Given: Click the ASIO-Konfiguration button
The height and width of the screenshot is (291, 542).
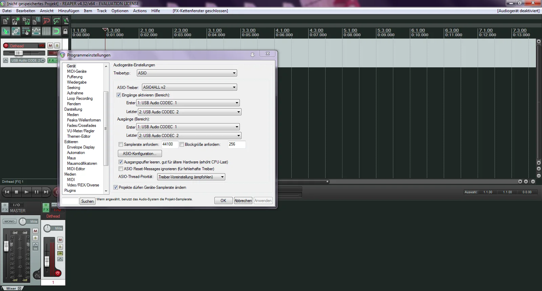Looking at the screenshot, I should pos(140,154).
